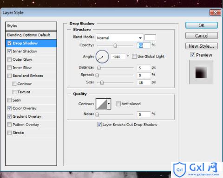Image resolution: width=223 pixels, height=178 pixels.
Task: Enable the Pattern Overlay checkbox
Action: point(9,125)
